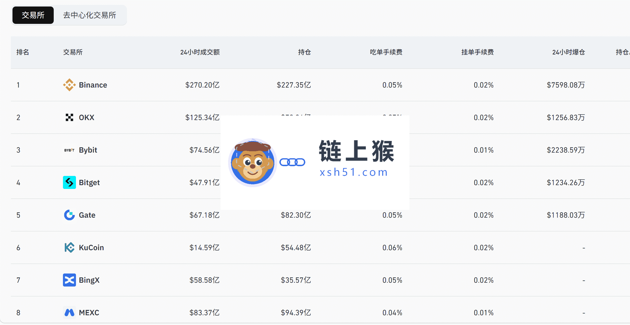630x325 pixels.
Task: Sort by 持仓 column header
Action: tap(304, 52)
